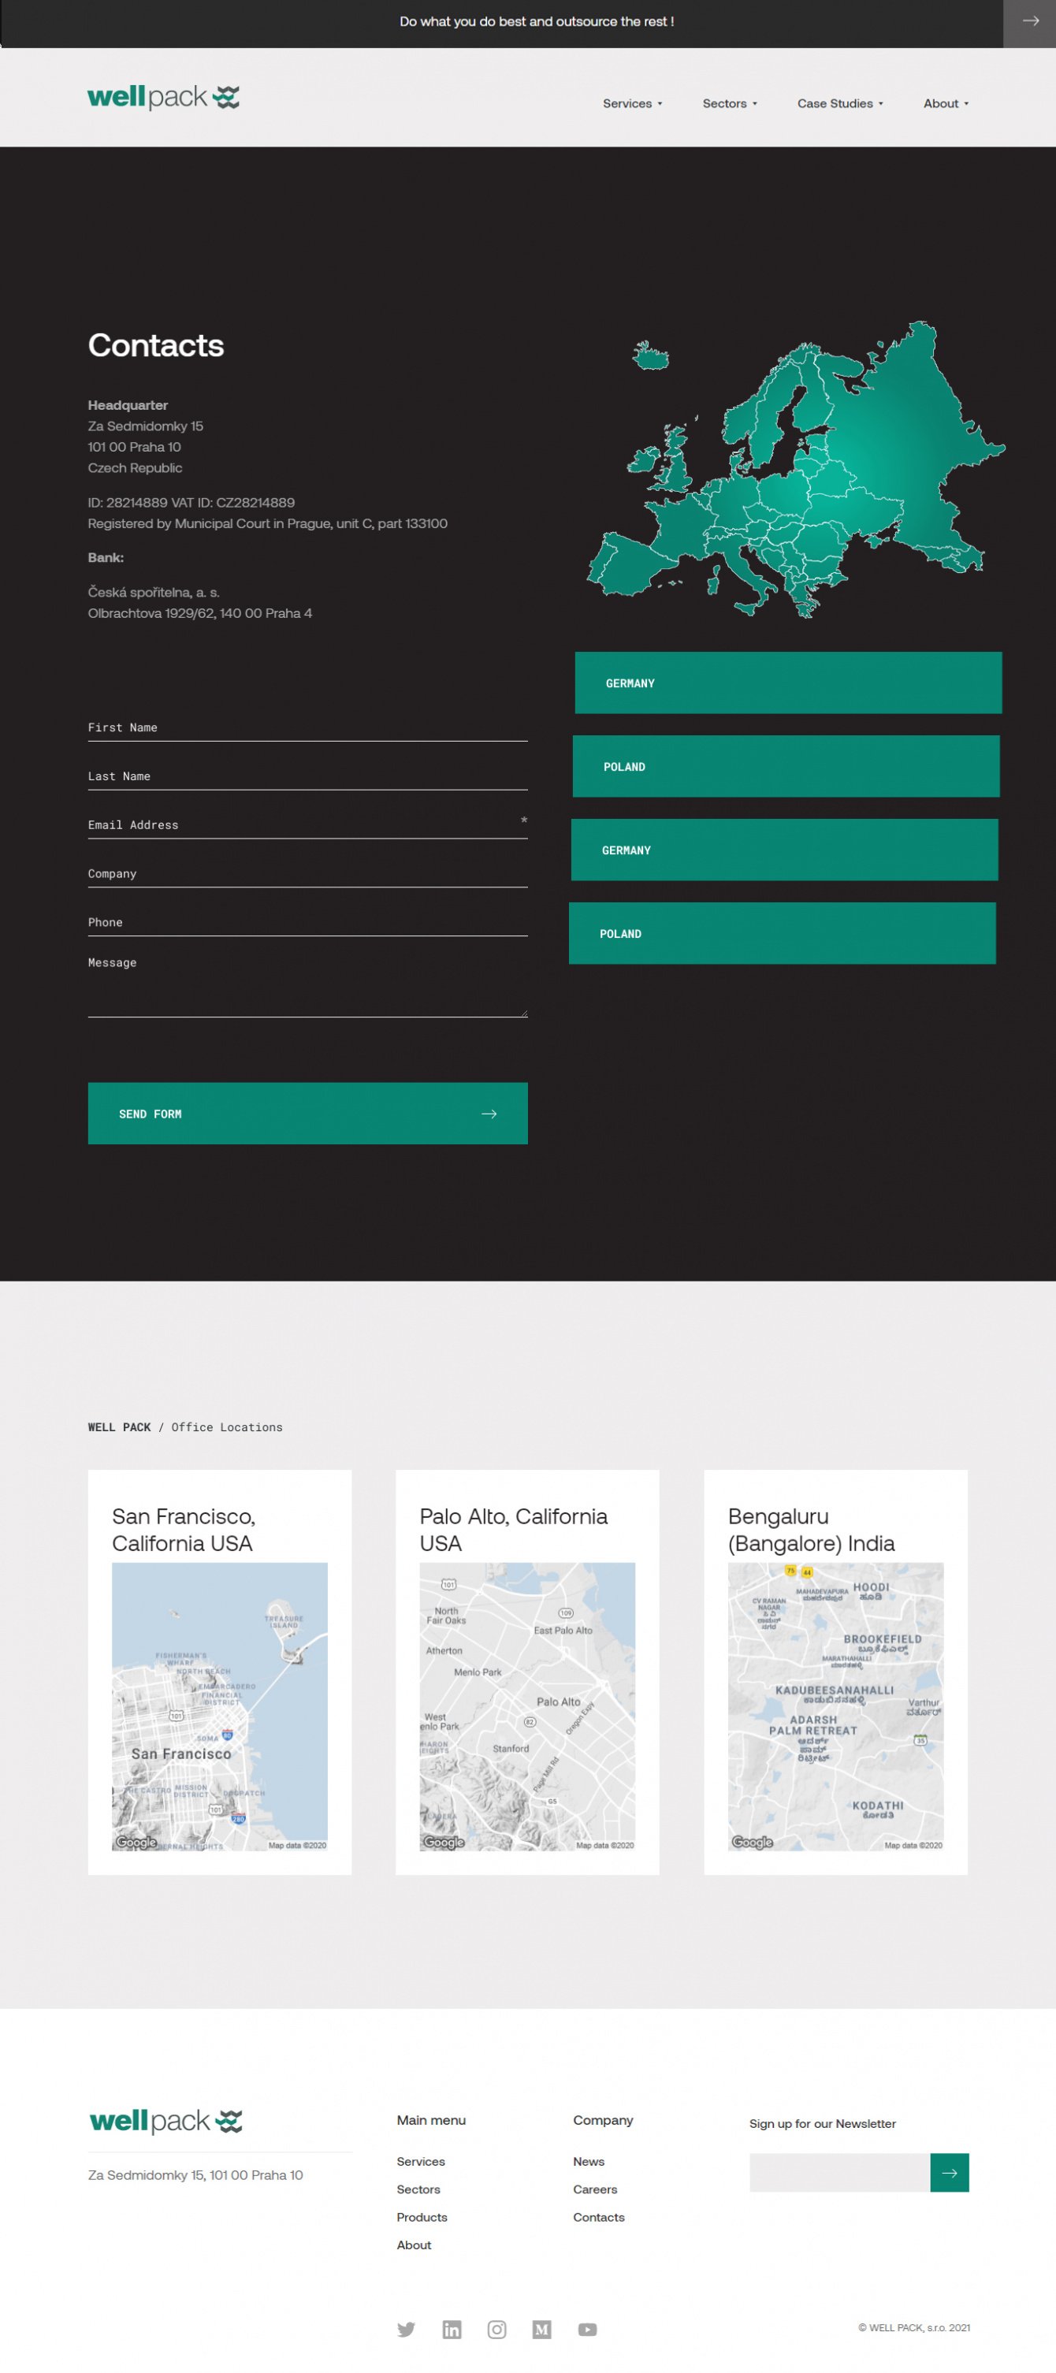Expand the first Poland accordion panel
The image size is (1056, 2373).
pos(786,765)
